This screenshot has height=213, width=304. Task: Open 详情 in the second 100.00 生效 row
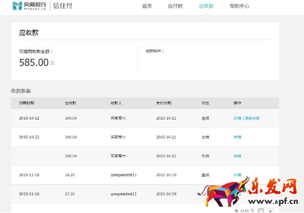(x=237, y=137)
